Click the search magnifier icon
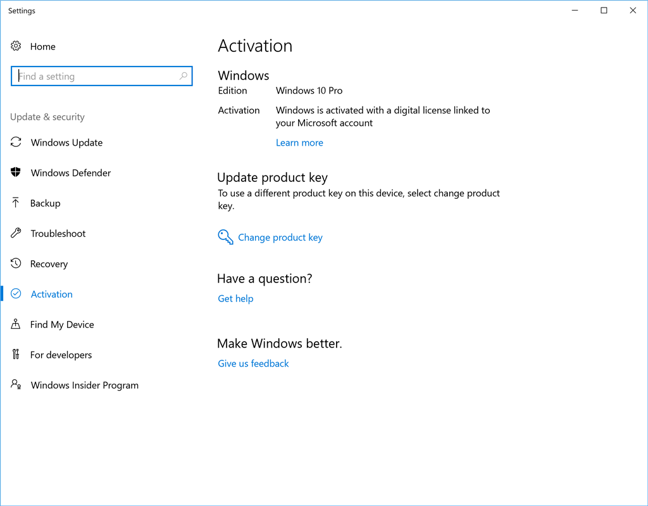648x506 pixels. pos(184,76)
